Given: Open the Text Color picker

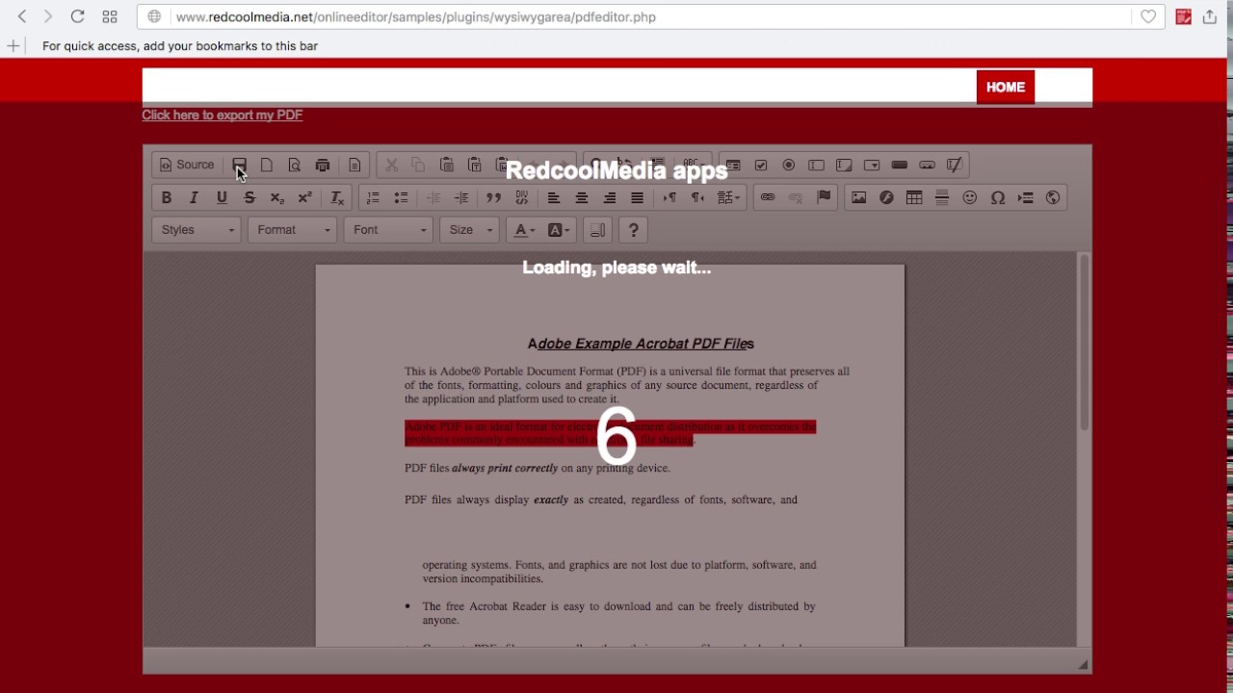Looking at the screenshot, I should pyautogui.click(x=525, y=230).
